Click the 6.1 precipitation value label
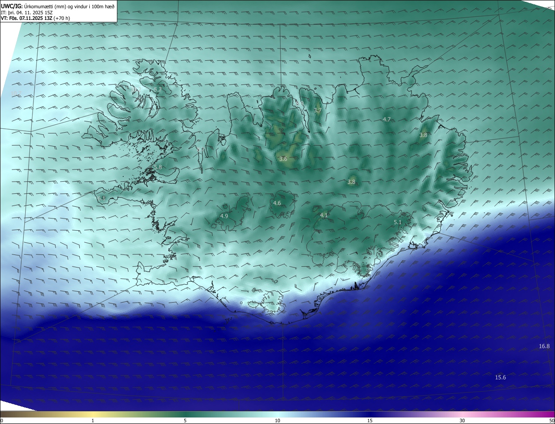Image resolution: width=555 pixels, height=424 pixels. pyautogui.click(x=101, y=198)
